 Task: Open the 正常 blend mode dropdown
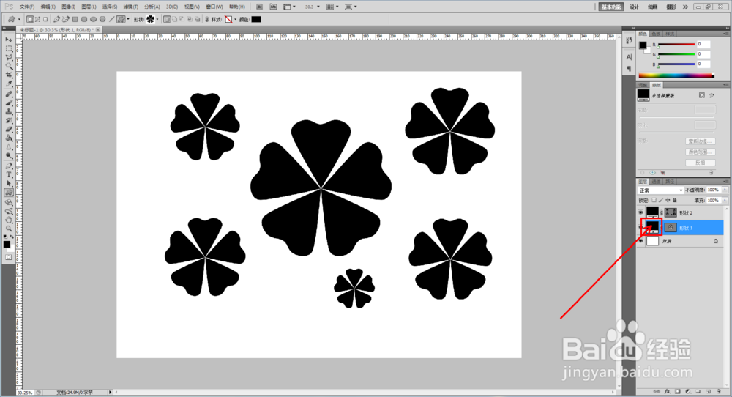click(x=660, y=190)
